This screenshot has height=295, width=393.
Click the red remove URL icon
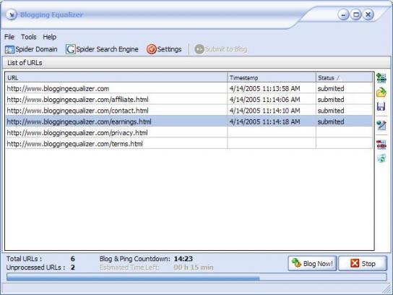point(381,145)
